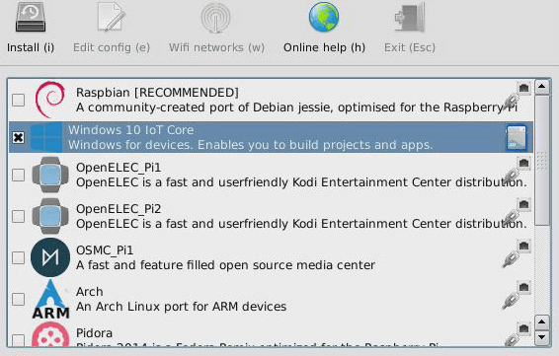
Task: Click SD card icon on Windows 10 row
Action: click(517, 137)
